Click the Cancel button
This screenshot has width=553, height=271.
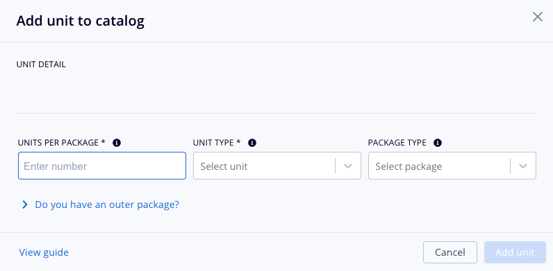pos(450,252)
